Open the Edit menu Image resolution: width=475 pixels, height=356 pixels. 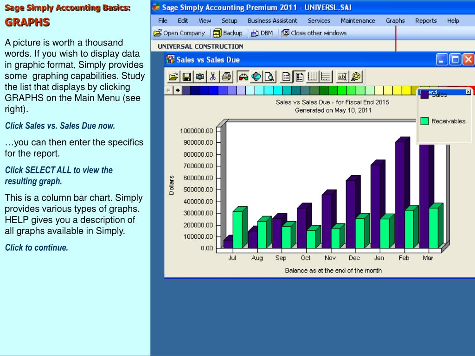tap(183, 20)
